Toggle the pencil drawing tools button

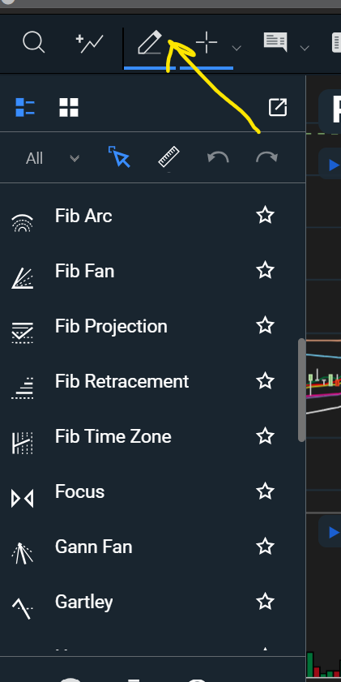(x=150, y=43)
